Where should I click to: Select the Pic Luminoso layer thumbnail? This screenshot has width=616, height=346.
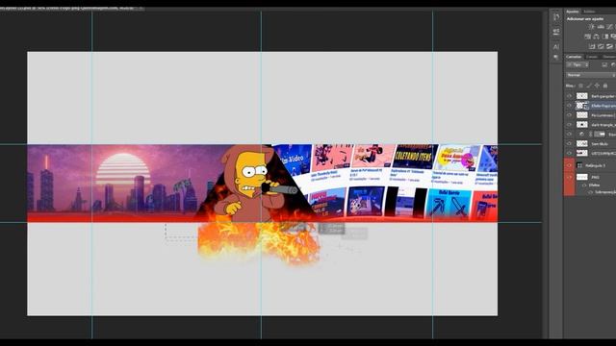[581, 115]
